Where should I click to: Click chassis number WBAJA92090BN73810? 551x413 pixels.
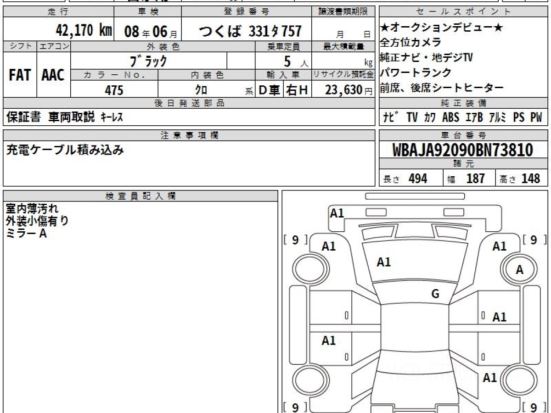click(x=463, y=150)
